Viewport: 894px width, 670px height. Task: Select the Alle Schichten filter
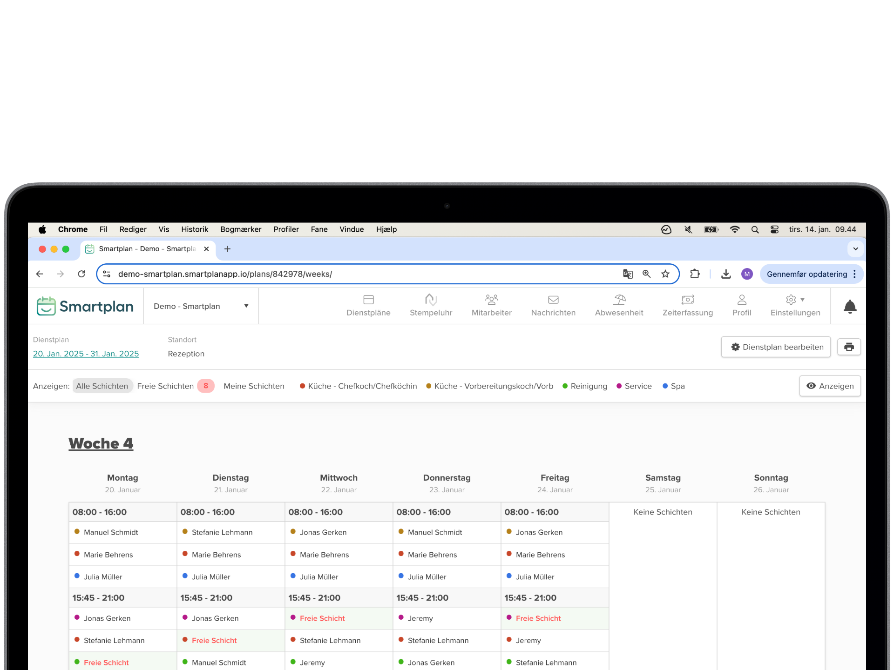(102, 386)
